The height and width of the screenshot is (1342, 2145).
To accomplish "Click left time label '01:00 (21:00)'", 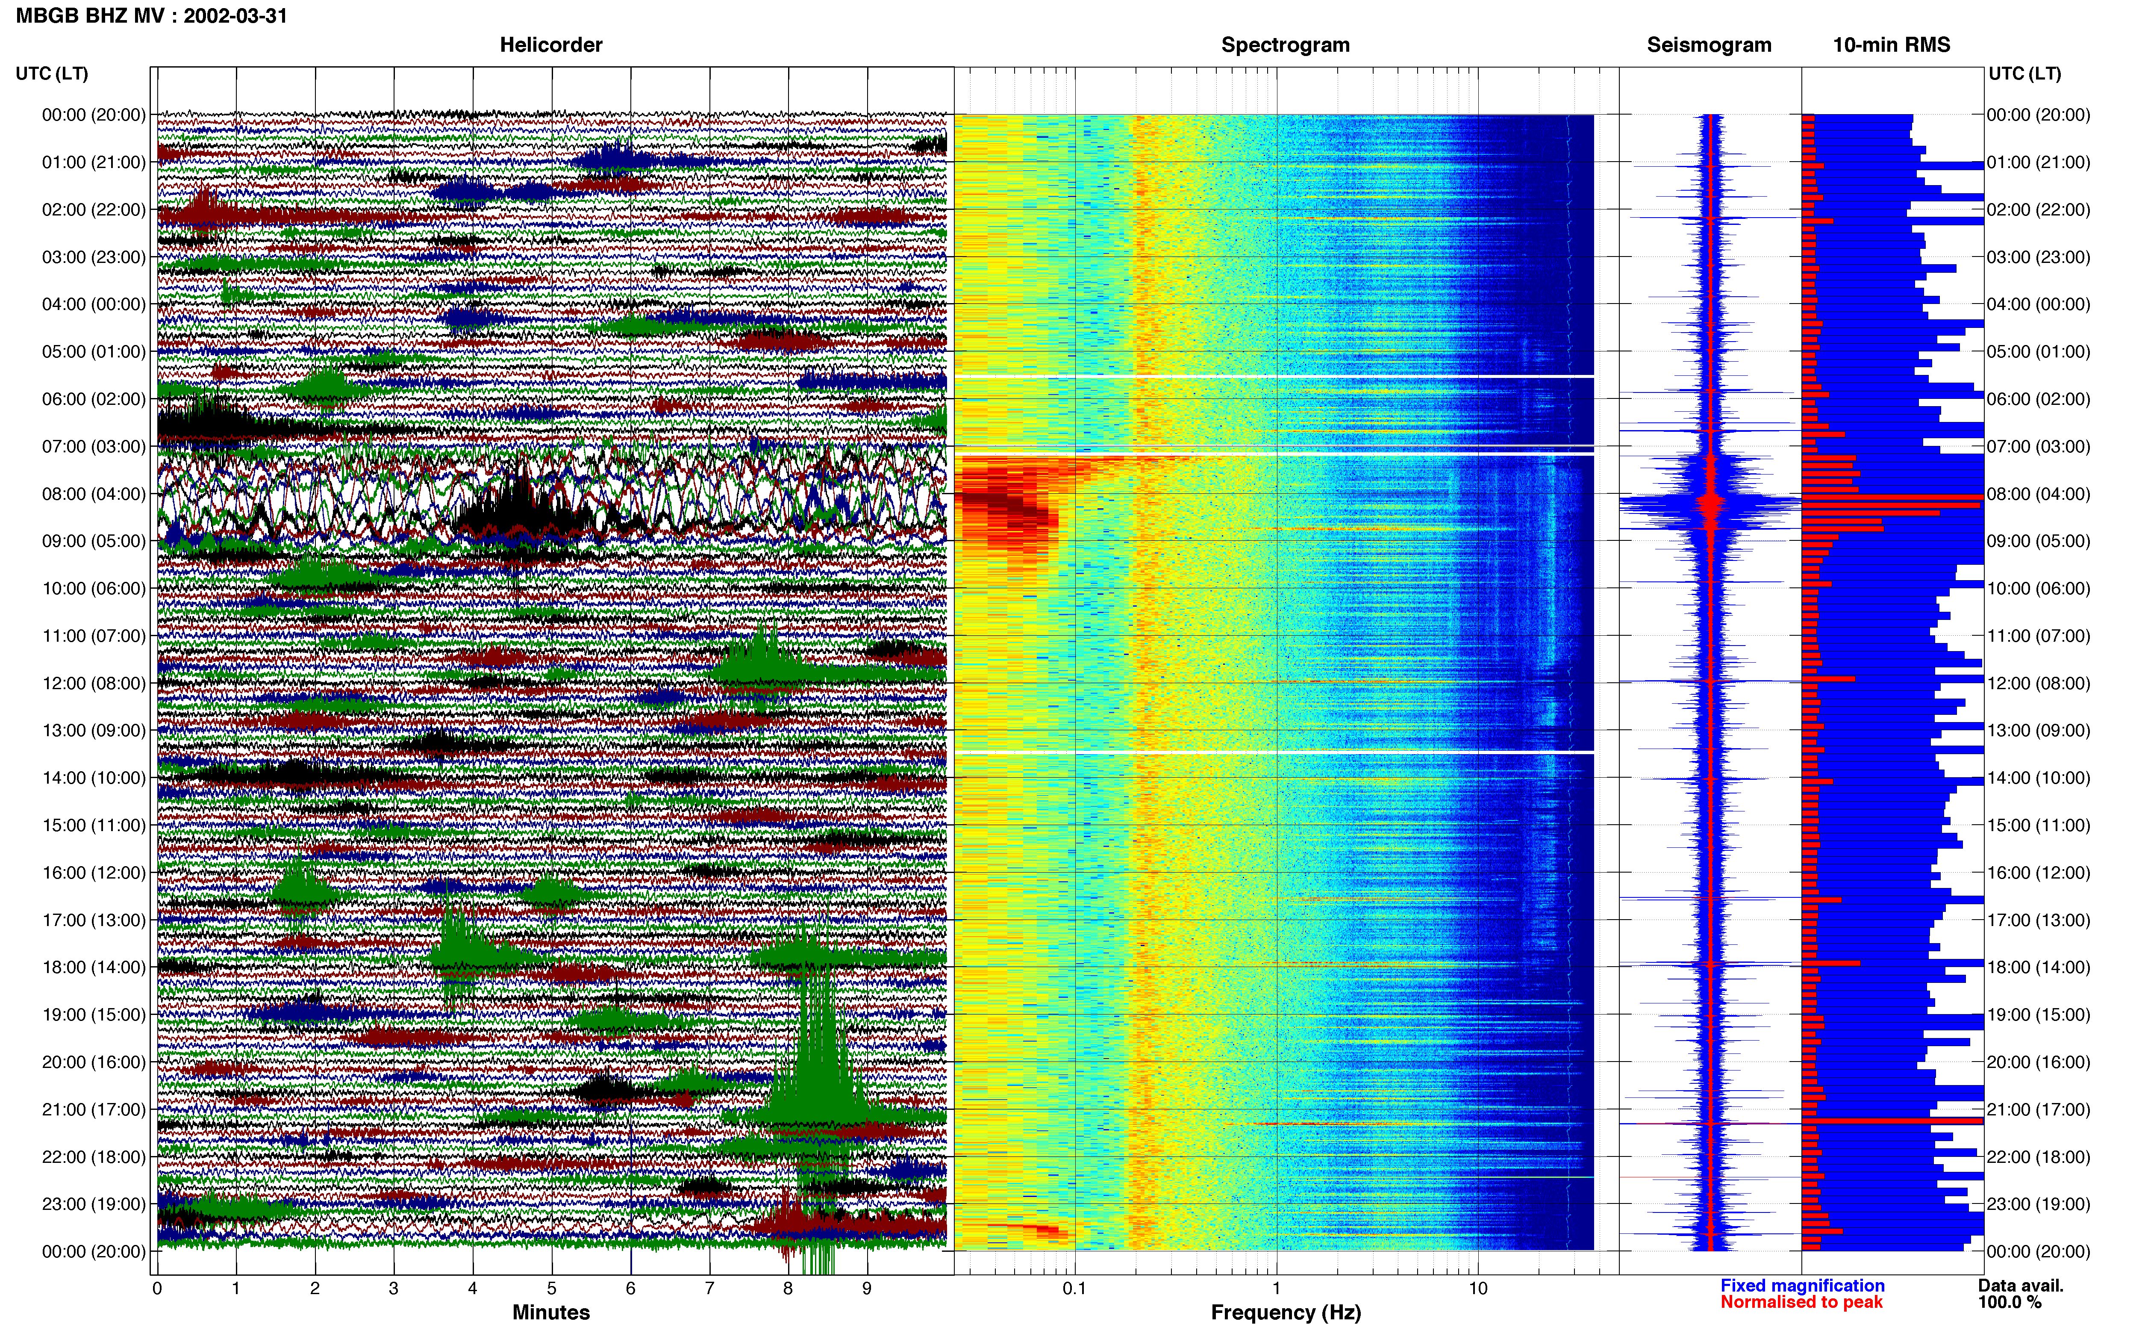I will pyautogui.click(x=94, y=162).
